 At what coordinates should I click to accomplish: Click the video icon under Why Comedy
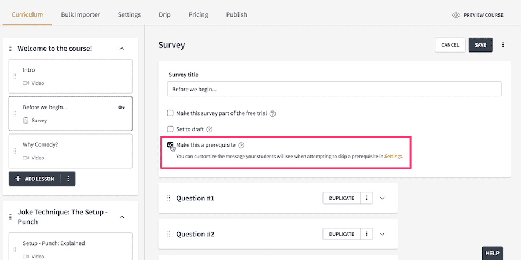25,158
